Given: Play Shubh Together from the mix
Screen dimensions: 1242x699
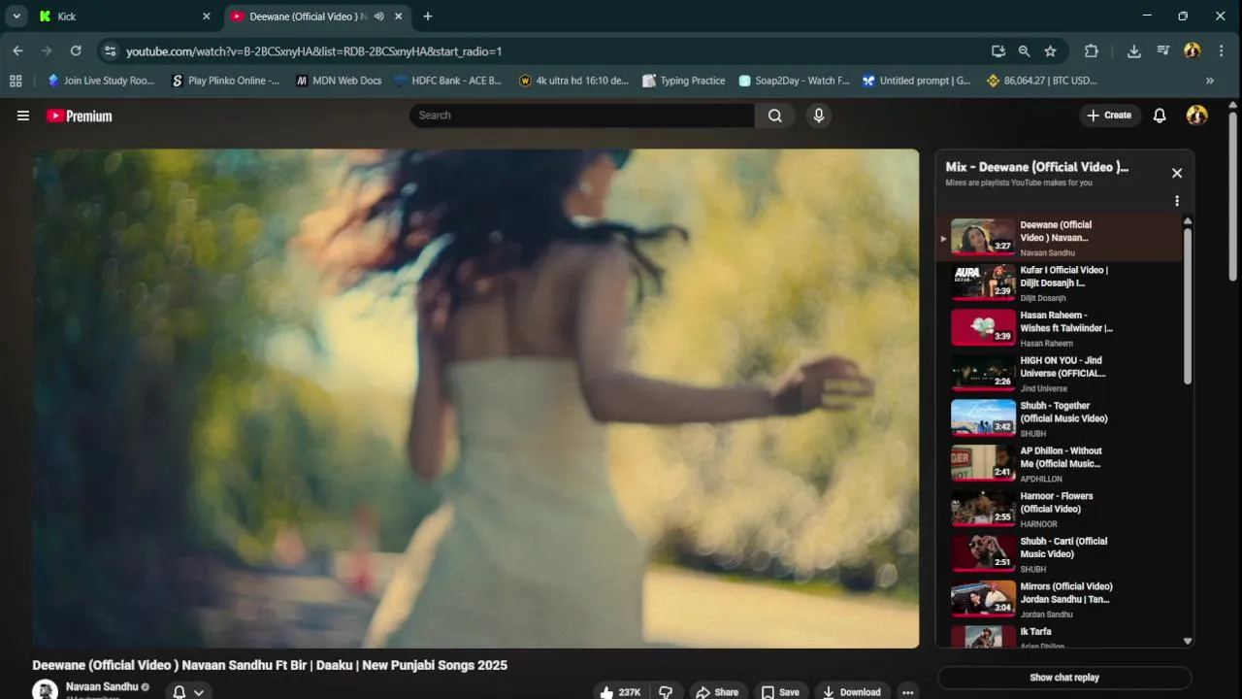Looking at the screenshot, I should tap(1060, 419).
